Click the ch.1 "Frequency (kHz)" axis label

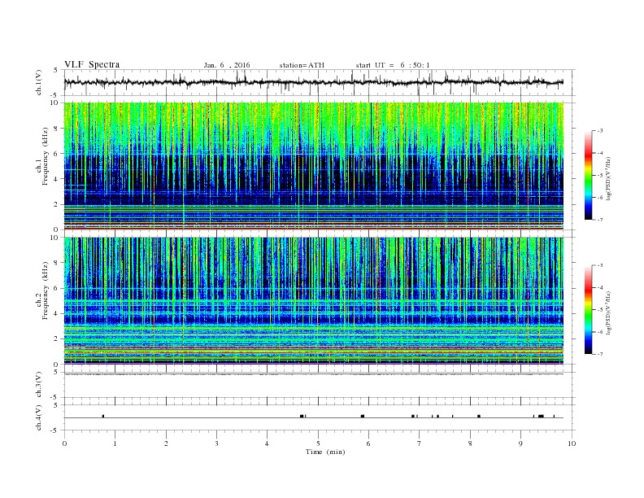pos(46,156)
